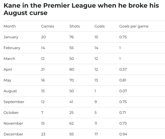The height and width of the screenshot is (139, 165).
Task: Click the Goals per game header
Action: pyautogui.click(x=134, y=26)
